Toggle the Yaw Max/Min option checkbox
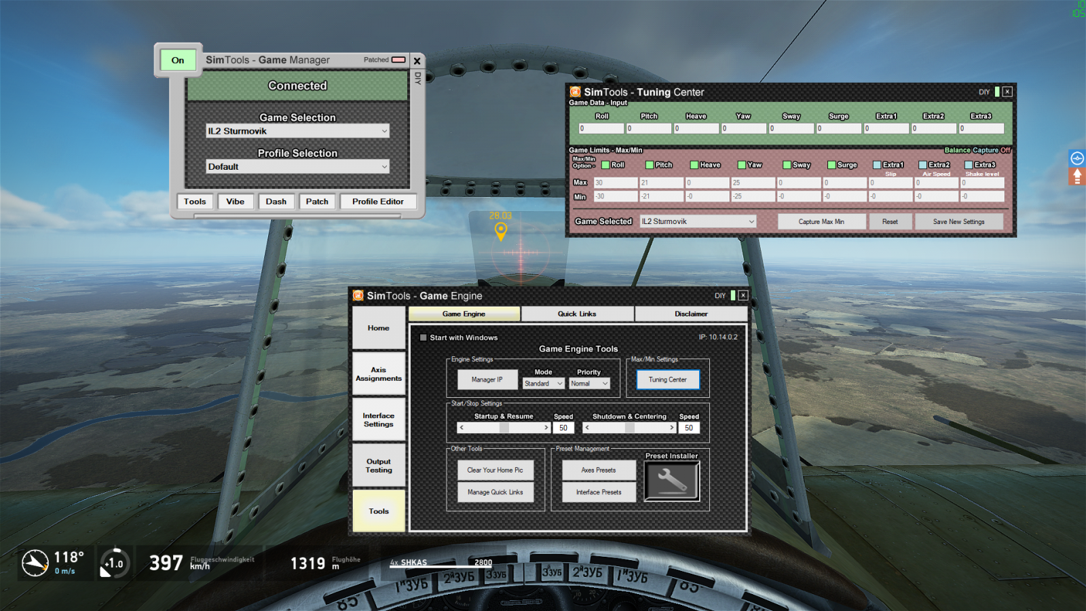1086x611 pixels. point(742,165)
